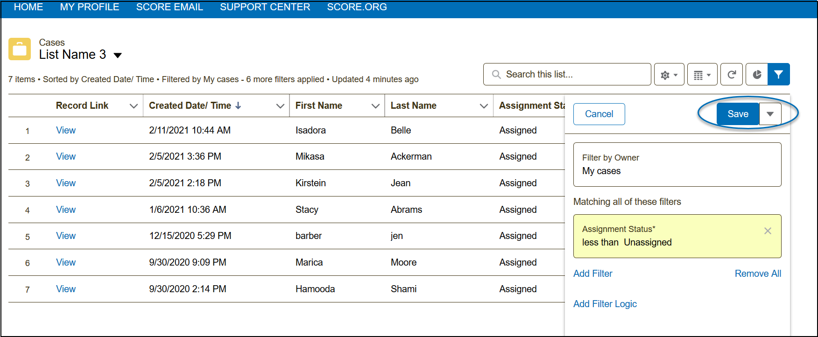Open the Filter by Owner box
This screenshot has width=818, height=337.
(677, 165)
